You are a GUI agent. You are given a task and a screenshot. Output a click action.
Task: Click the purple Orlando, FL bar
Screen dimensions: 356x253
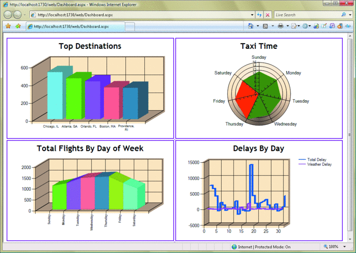click(93, 100)
